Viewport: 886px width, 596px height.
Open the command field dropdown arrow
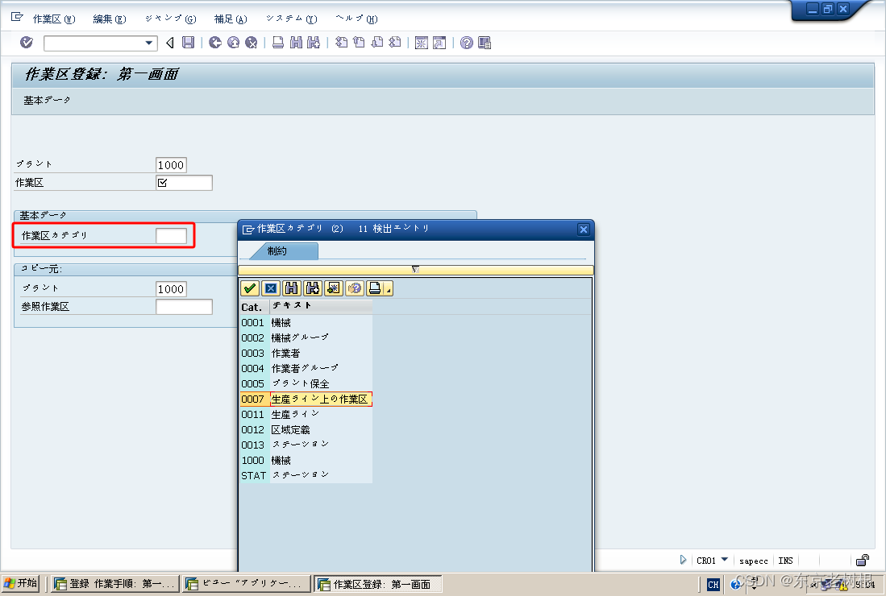pyautogui.click(x=148, y=43)
